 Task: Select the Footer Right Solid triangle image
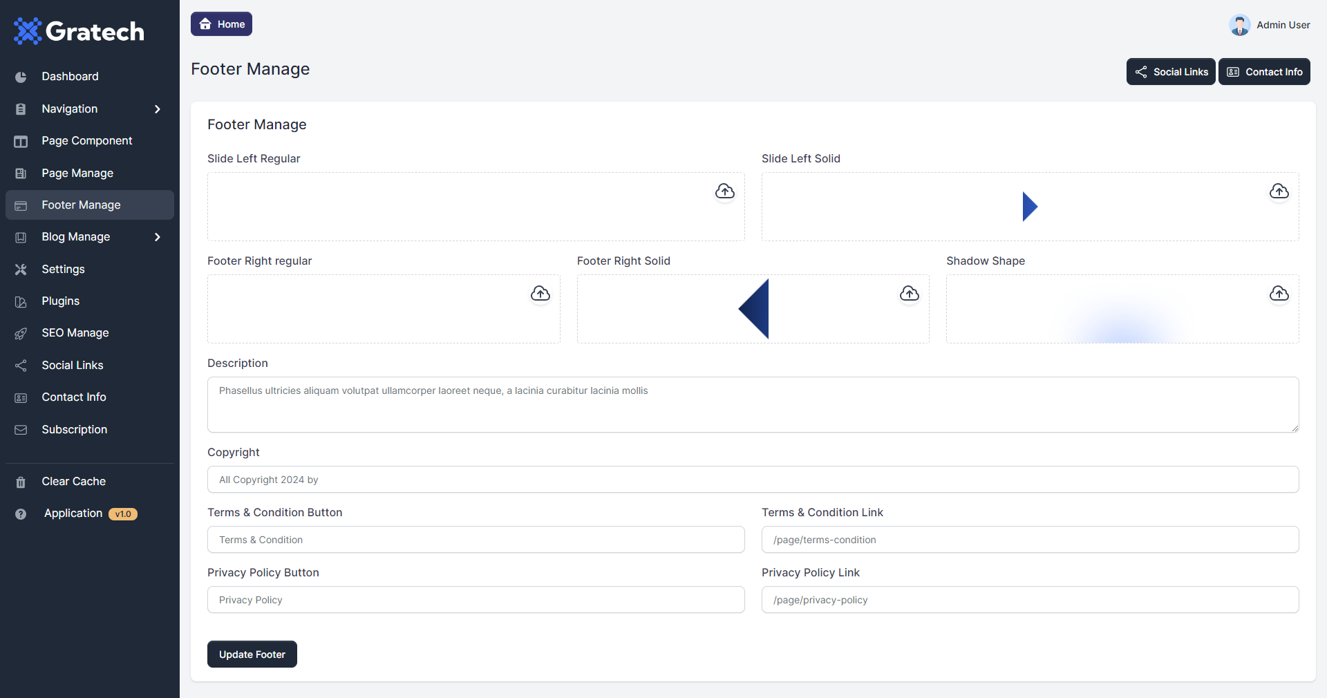point(755,309)
